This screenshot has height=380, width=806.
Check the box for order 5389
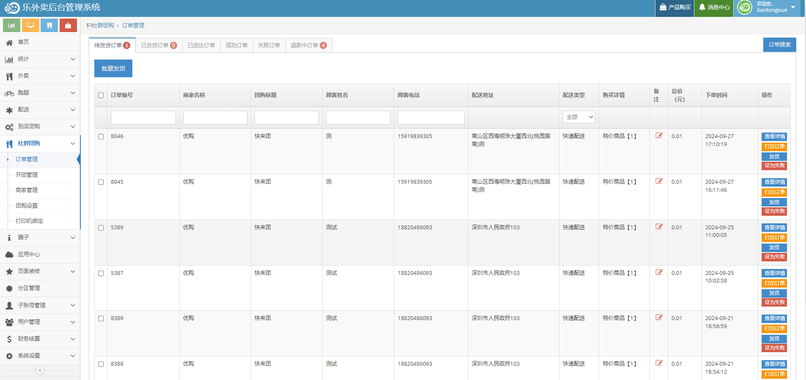pyautogui.click(x=101, y=228)
